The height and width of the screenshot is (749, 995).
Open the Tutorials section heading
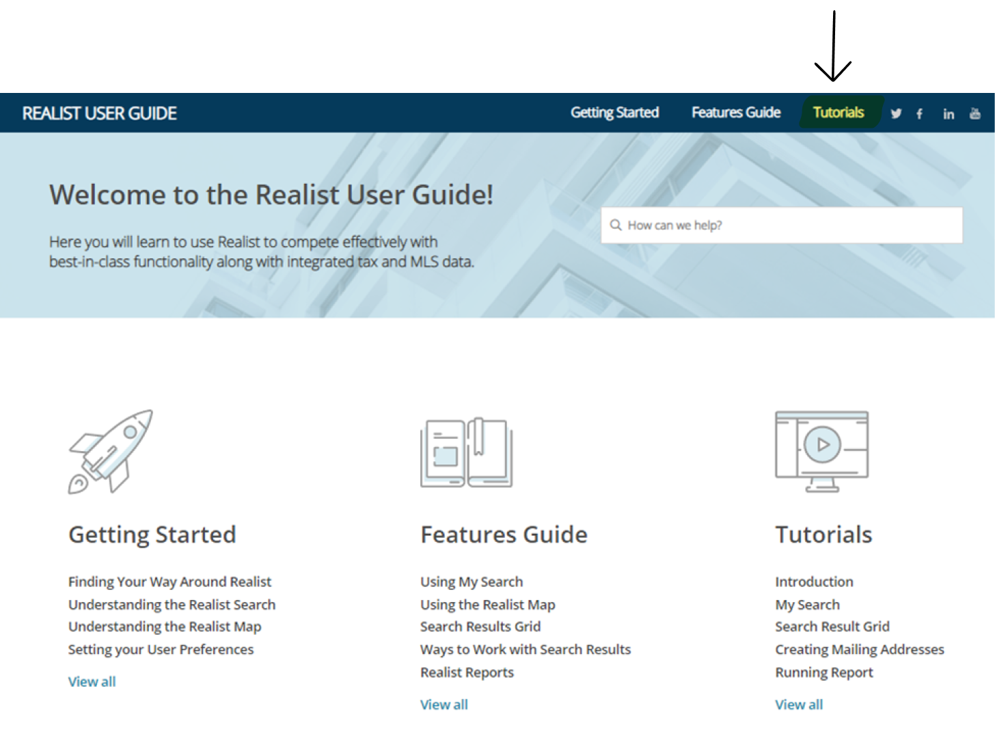(x=823, y=534)
